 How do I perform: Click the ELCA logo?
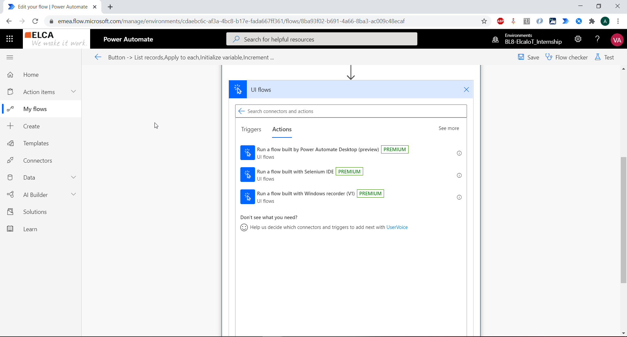[x=56, y=39]
